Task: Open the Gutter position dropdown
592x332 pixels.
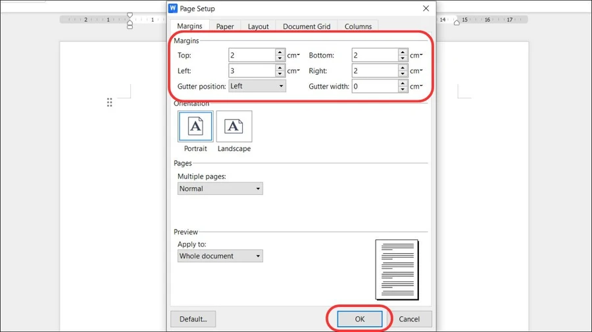Action: click(257, 86)
